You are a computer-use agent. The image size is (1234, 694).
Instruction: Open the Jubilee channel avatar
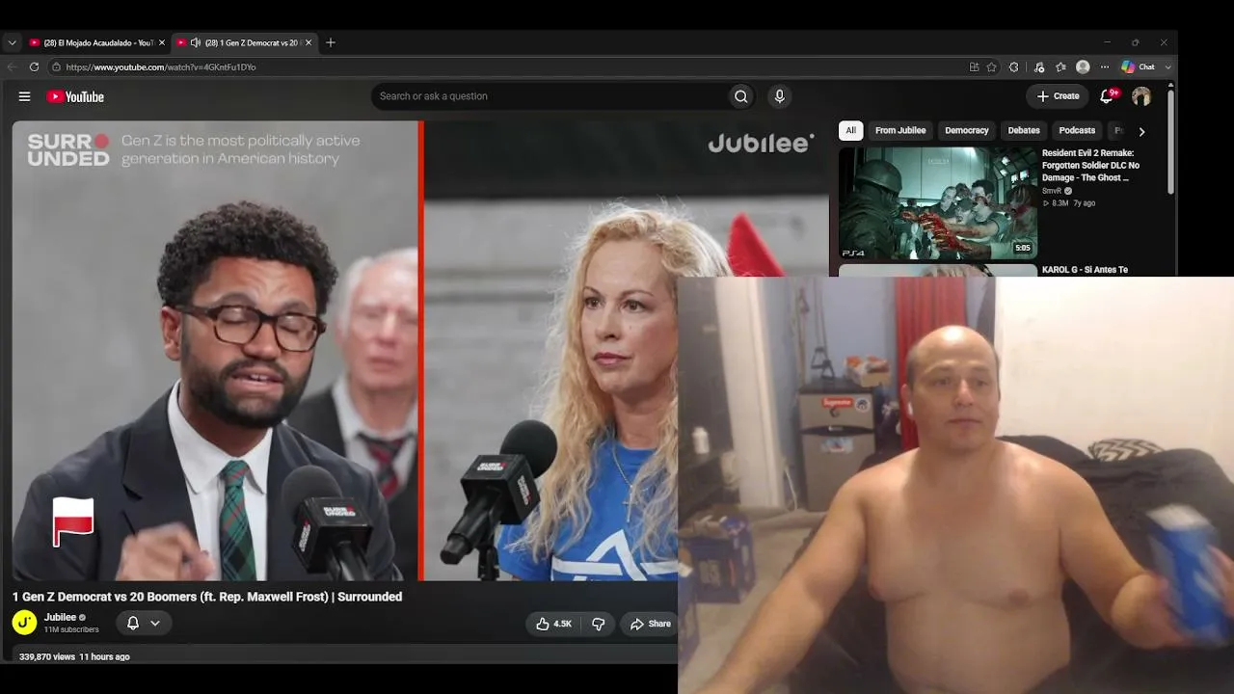coord(25,623)
